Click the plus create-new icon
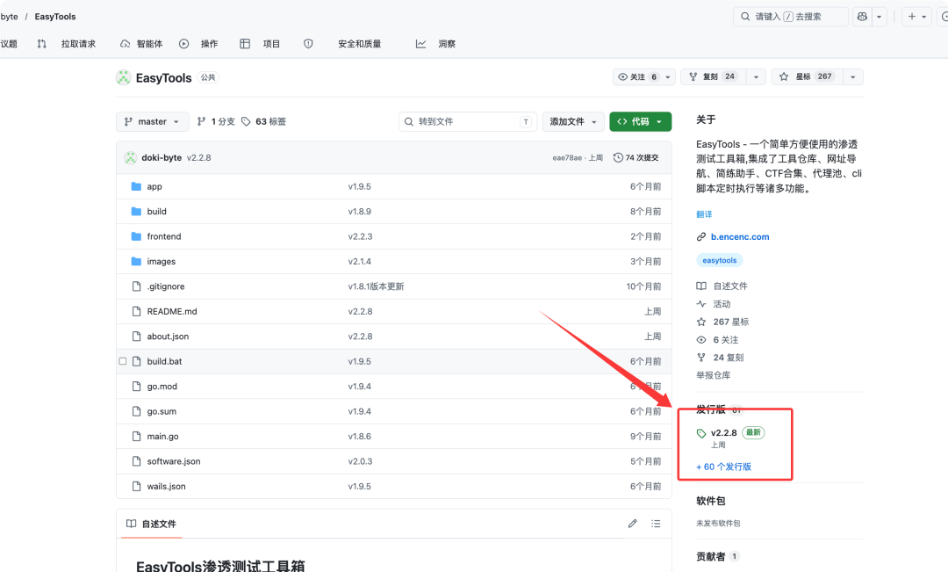The width and height of the screenshot is (948, 572). [x=912, y=17]
